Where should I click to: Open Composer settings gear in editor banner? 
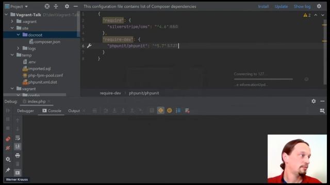[x=319, y=6]
